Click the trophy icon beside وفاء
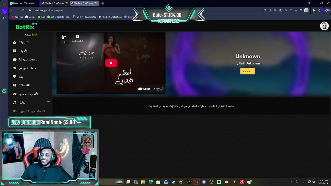This screenshot has width=331, height=186. [14, 77]
